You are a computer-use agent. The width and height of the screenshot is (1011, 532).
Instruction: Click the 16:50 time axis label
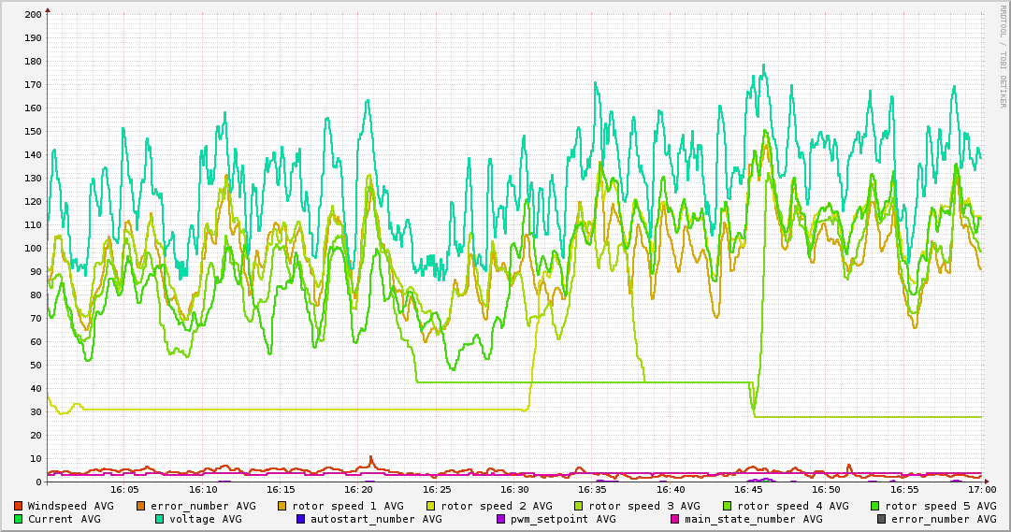pyautogui.click(x=827, y=490)
